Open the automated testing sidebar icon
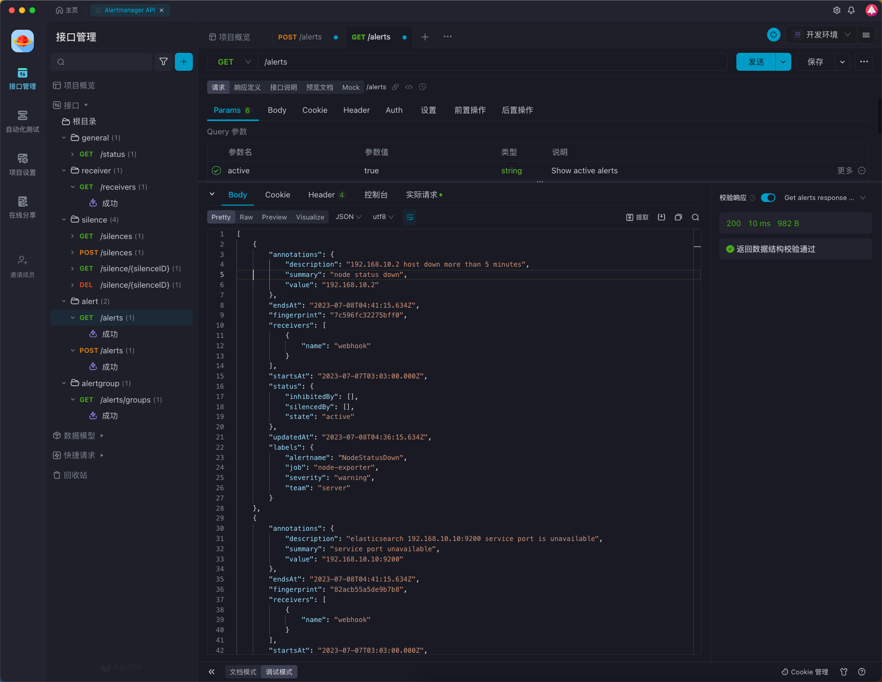882x682 pixels. 23,121
